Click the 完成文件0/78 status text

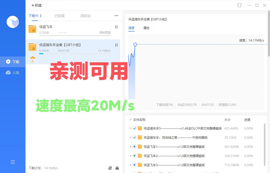point(187,105)
